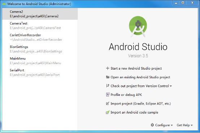Click path ~\AndroidStudio...etDriverRecorder
The image size is (200, 133).
point(36,40)
